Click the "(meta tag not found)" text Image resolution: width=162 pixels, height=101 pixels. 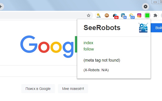[x=102, y=60]
